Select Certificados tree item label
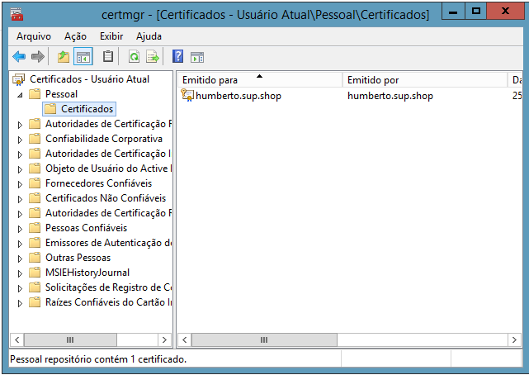 coord(87,109)
